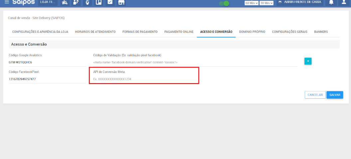Expand the 30 Min dropdown
This screenshot has width=351, height=159.
(266, 3)
